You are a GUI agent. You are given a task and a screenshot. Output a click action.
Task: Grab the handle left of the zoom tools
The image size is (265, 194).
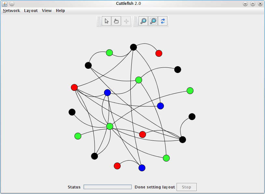pyautogui.click(x=136, y=21)
